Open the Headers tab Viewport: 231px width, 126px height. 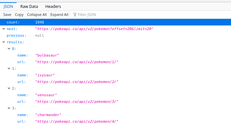pos(53,7)
